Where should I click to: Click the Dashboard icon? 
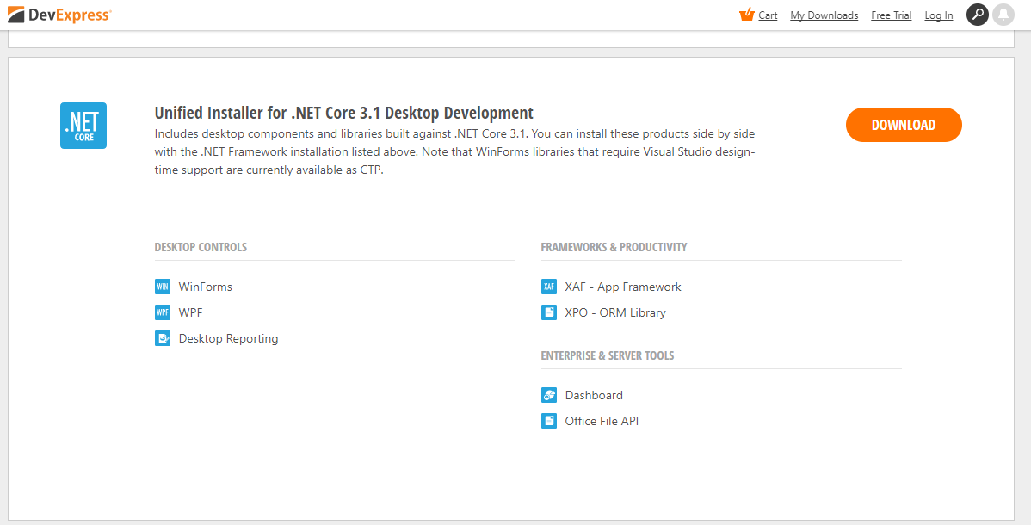549,395
